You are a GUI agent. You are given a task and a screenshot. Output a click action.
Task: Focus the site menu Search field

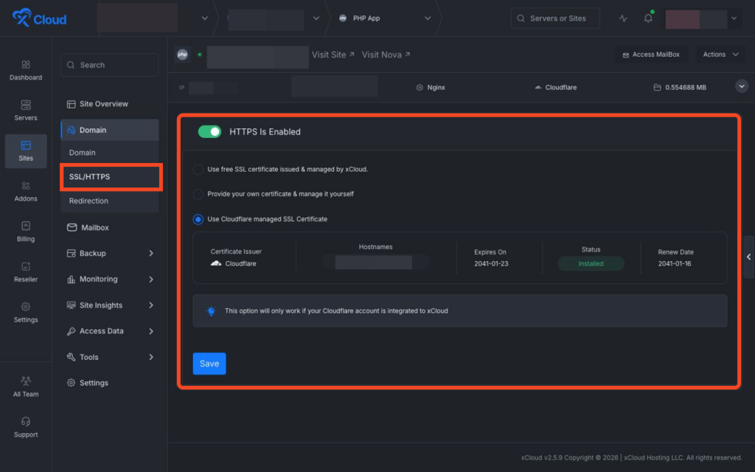point(110,65)
